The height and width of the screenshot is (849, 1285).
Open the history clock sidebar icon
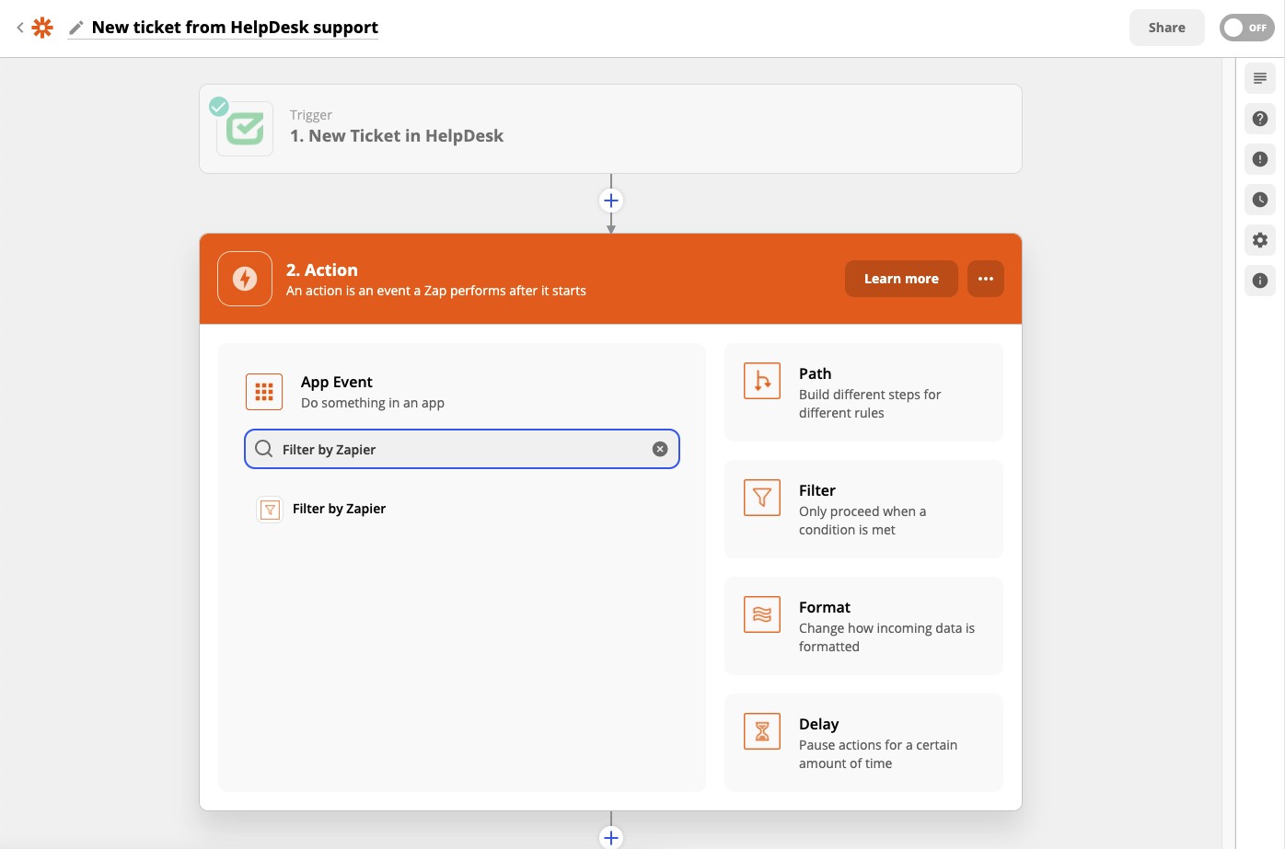tap(1260, 200)
